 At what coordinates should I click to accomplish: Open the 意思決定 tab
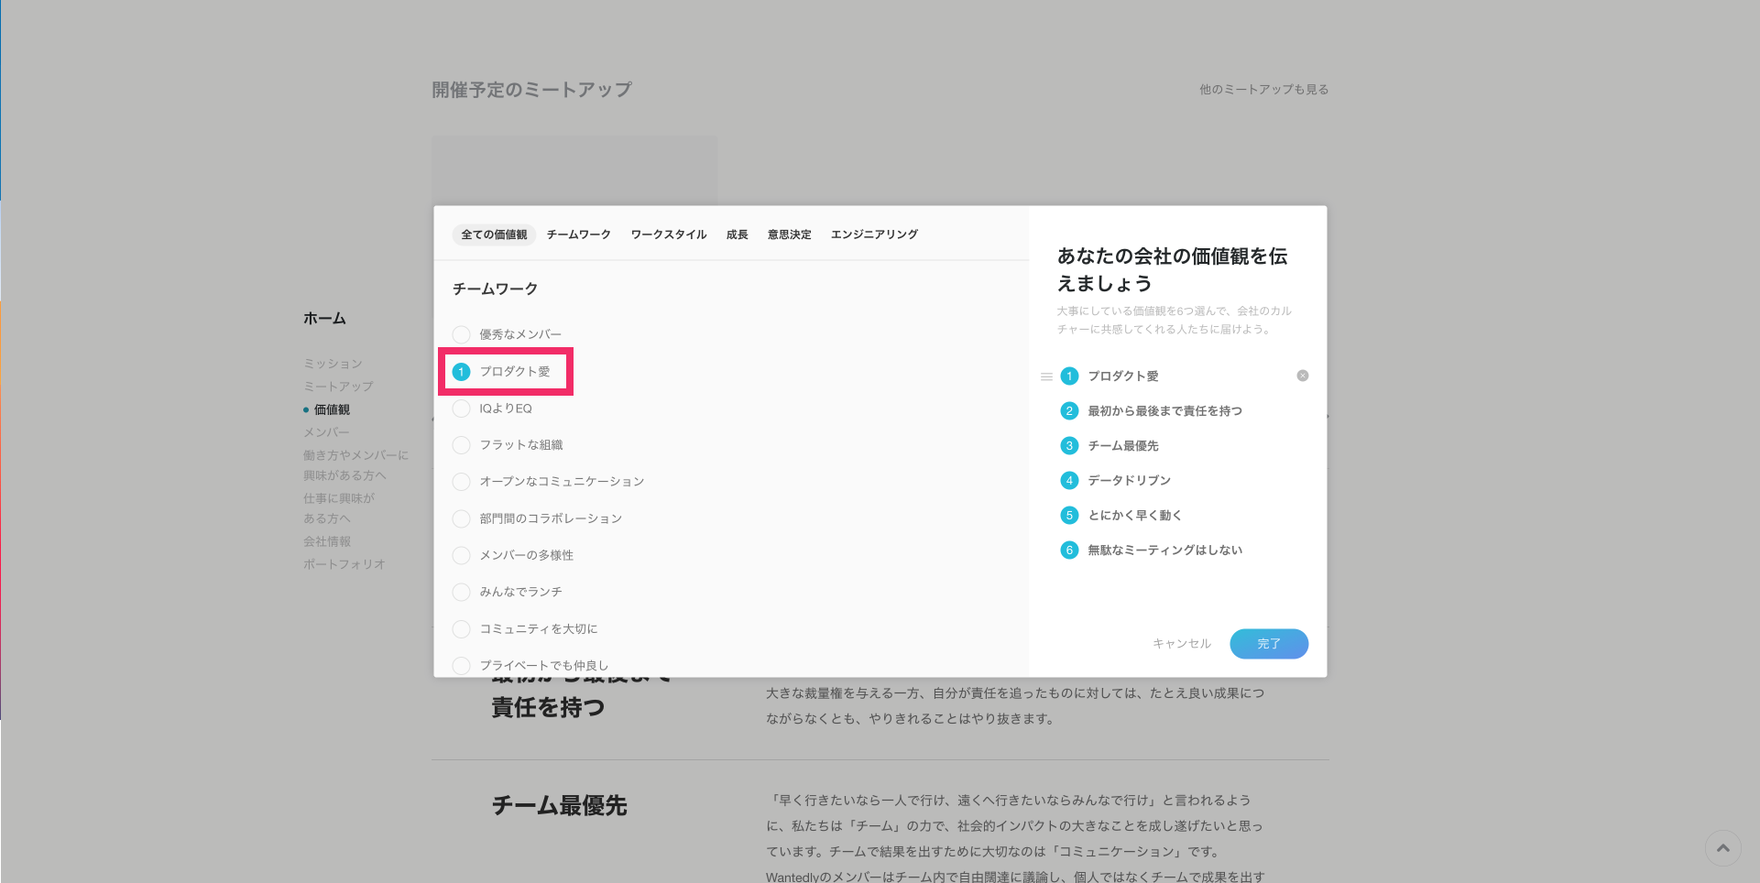click(790, 234)
